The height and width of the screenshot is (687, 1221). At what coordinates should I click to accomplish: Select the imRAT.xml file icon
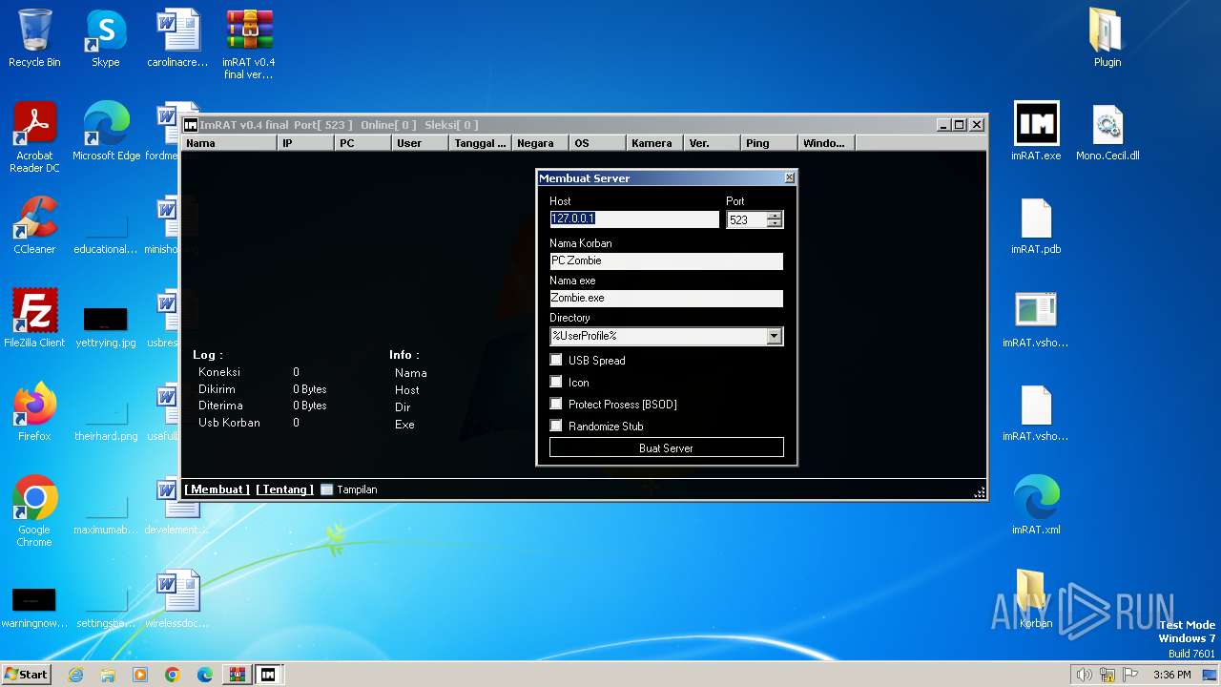point(1036,506)
